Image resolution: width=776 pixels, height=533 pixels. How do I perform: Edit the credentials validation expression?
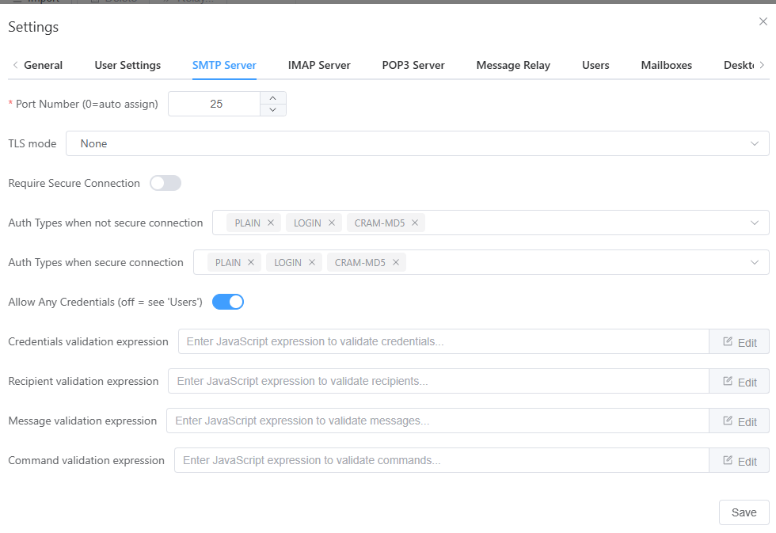[740, 342]
